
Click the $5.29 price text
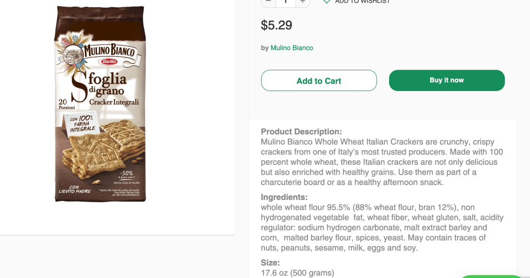(276, 25)
